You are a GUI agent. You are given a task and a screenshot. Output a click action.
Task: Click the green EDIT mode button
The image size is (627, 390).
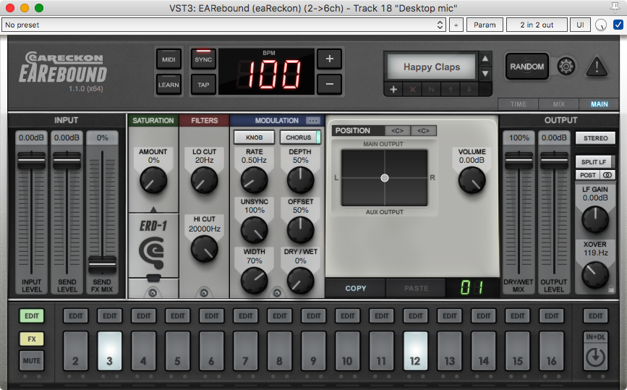(x=32, y=315)
